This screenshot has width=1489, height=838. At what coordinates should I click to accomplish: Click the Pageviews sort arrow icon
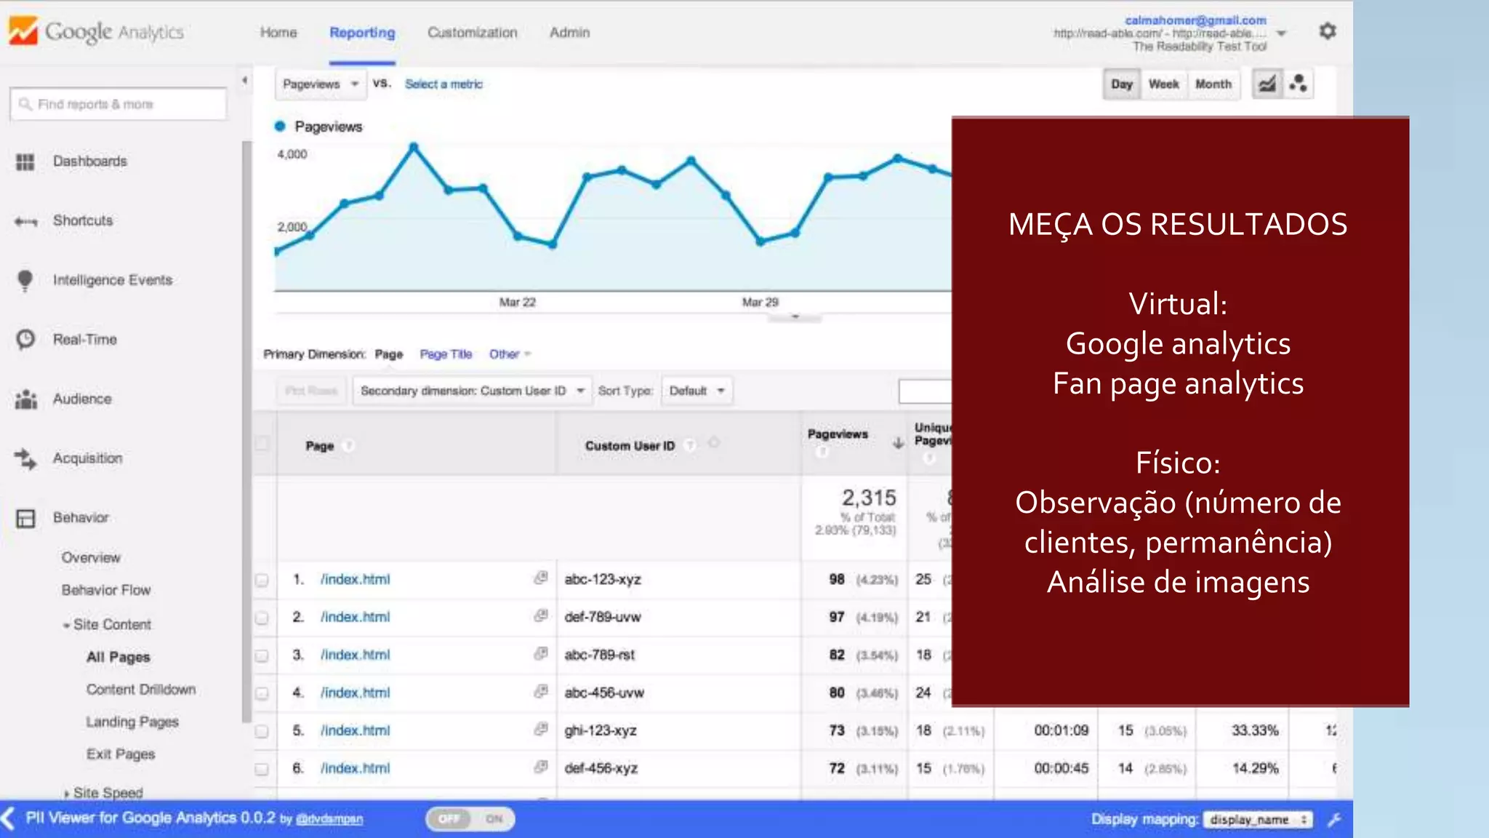click(899, 443)
